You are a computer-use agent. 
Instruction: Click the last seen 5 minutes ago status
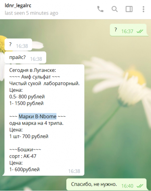(x=32, y=13)
